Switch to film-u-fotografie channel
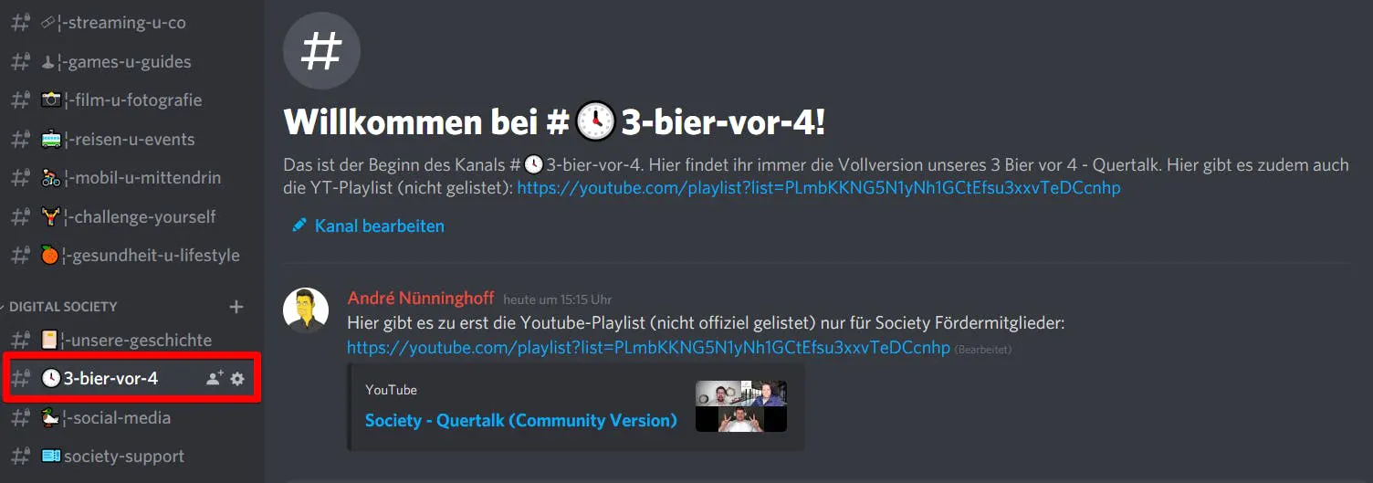Viewport: 1373px width, 483px height. [132, 100]
